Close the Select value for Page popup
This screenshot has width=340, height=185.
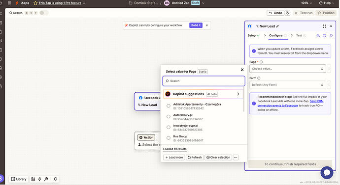pos(242,70)
